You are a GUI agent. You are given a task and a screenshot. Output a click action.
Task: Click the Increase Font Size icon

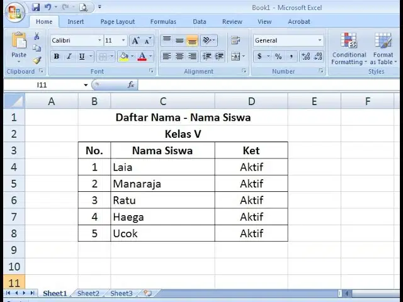point(135,40)
